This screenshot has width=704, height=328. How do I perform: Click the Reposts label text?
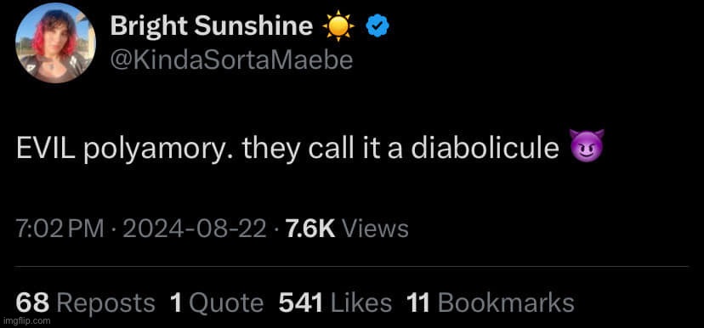tap(105, 303)
